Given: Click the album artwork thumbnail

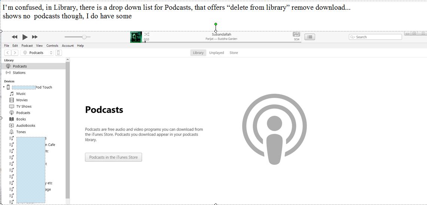Looking at the screenshot, I should point(136,37).
